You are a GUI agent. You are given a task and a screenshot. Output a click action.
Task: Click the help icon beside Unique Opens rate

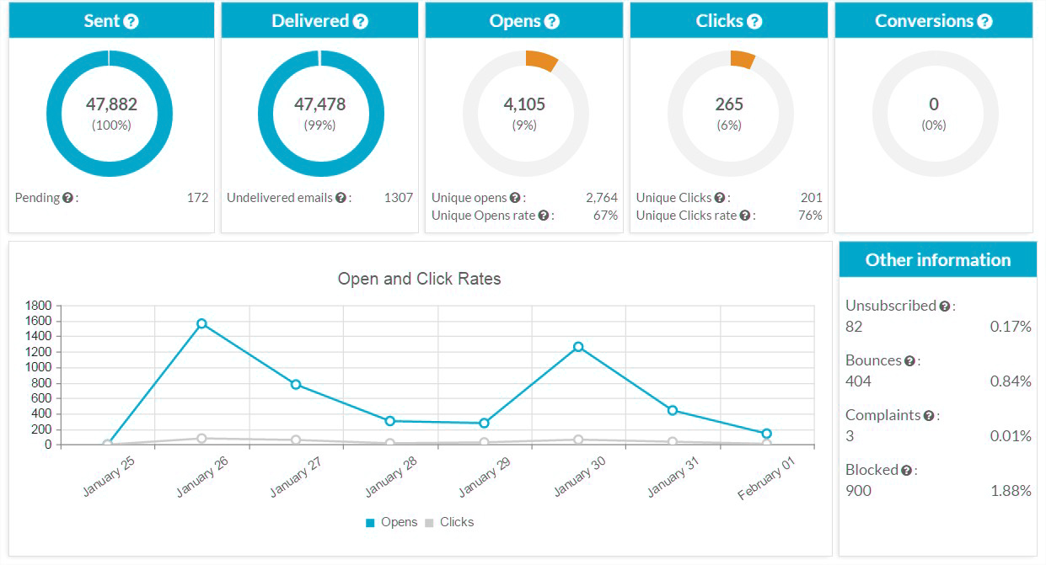[x=544, y=216]
